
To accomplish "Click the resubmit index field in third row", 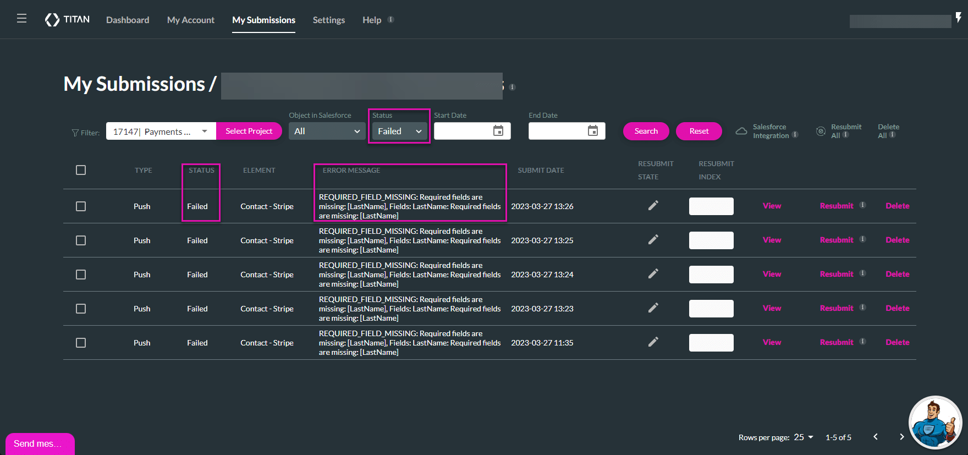I will click(711, 275).
